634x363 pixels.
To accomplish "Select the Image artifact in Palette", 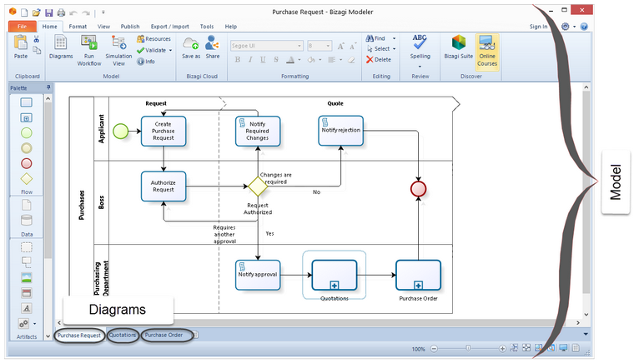I will (27, 277).
